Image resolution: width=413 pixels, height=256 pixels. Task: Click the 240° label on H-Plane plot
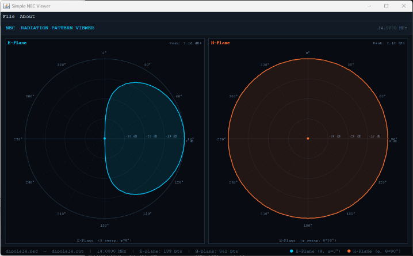click(233, 182)
